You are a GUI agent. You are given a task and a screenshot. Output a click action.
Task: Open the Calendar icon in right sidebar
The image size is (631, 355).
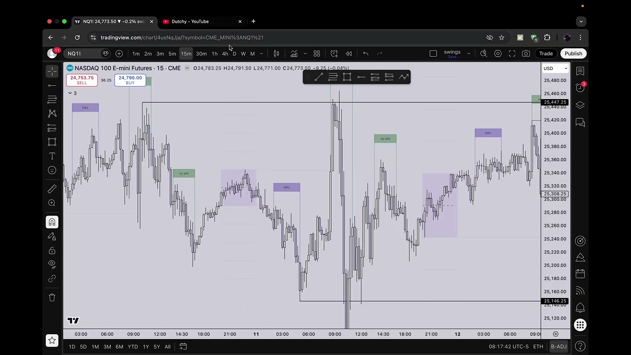click(x=580, y=274)
